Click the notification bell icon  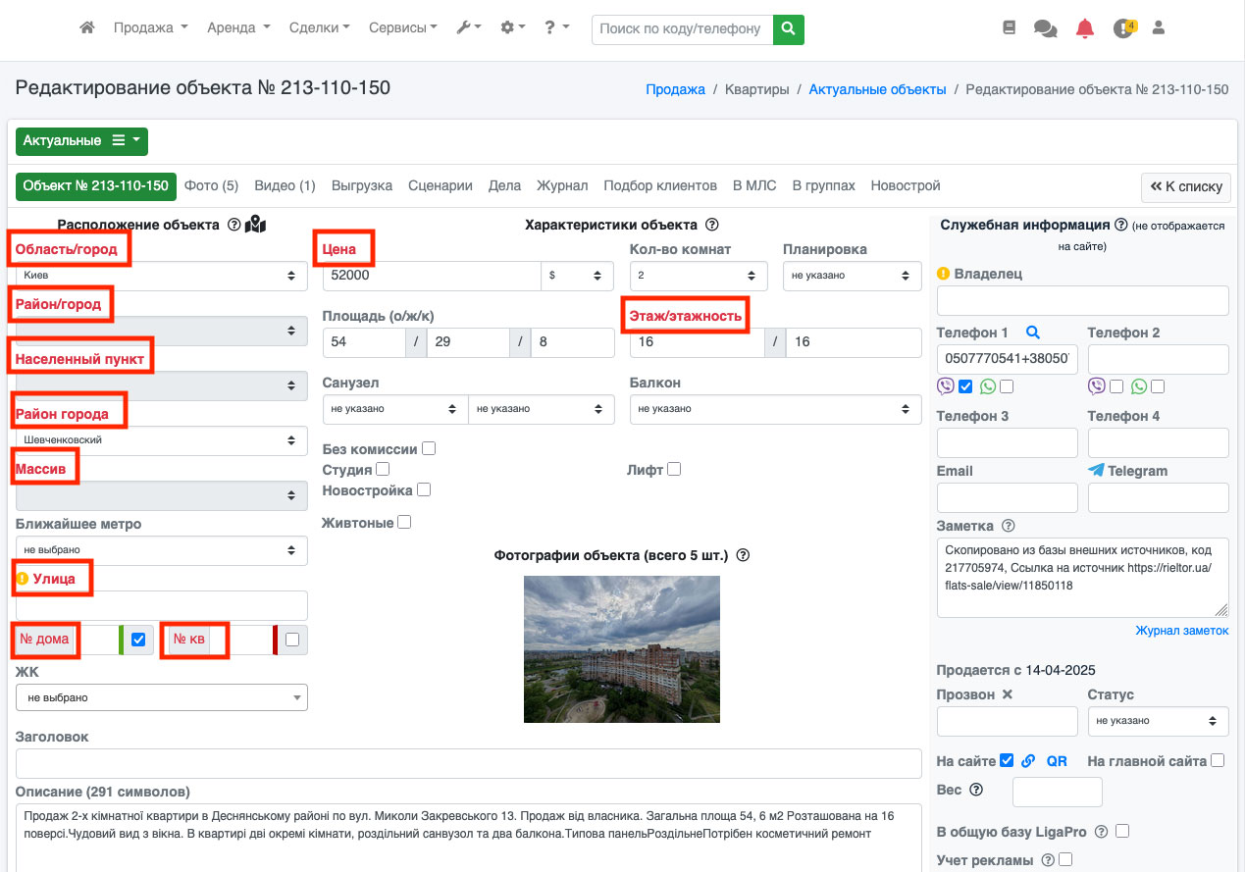point(1084,28)
